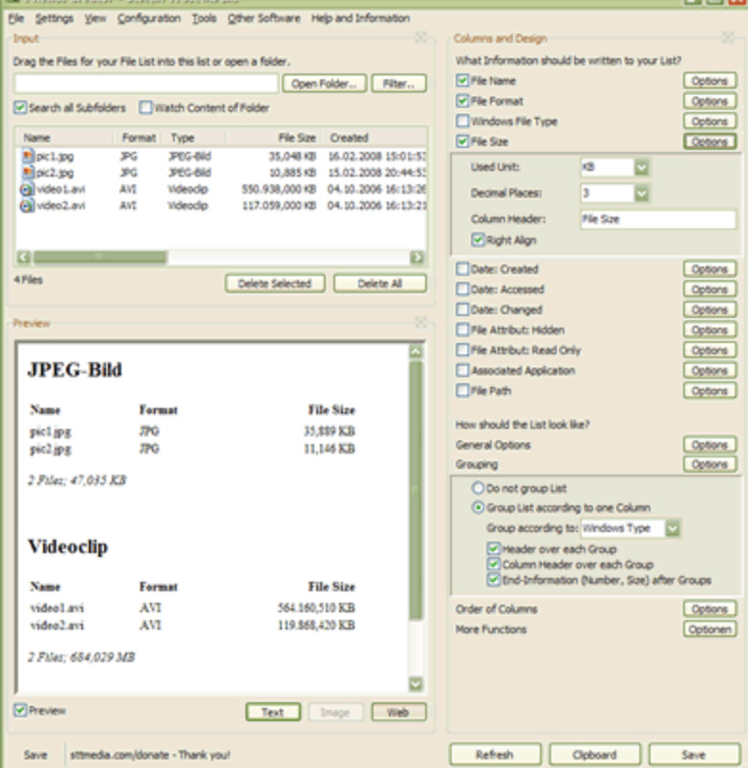Enable Watch Content of Folder
The image size is (748, 768).
tap(145, 107)
